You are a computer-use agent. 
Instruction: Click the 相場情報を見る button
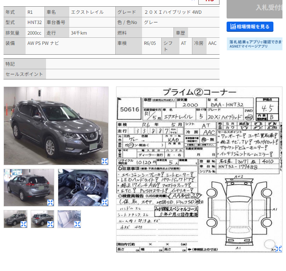250,27
